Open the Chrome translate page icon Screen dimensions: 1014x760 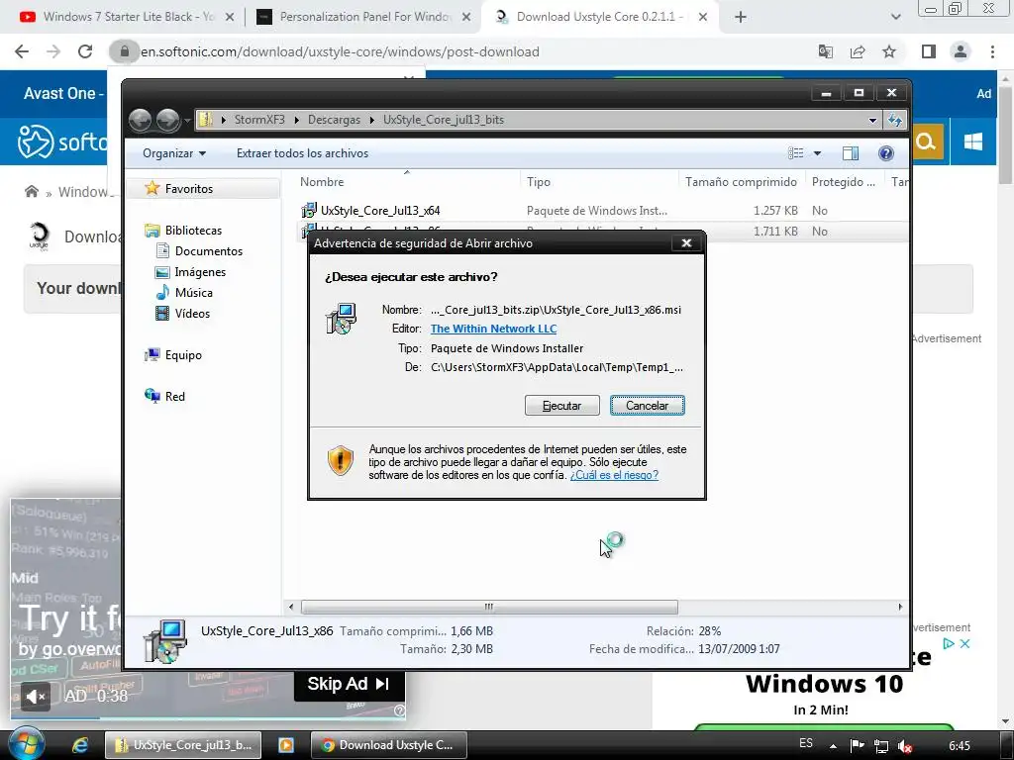pyautogui.click(x=826, y=51)
